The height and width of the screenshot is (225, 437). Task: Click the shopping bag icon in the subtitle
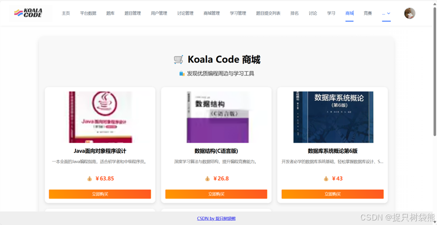coord(182,73)
